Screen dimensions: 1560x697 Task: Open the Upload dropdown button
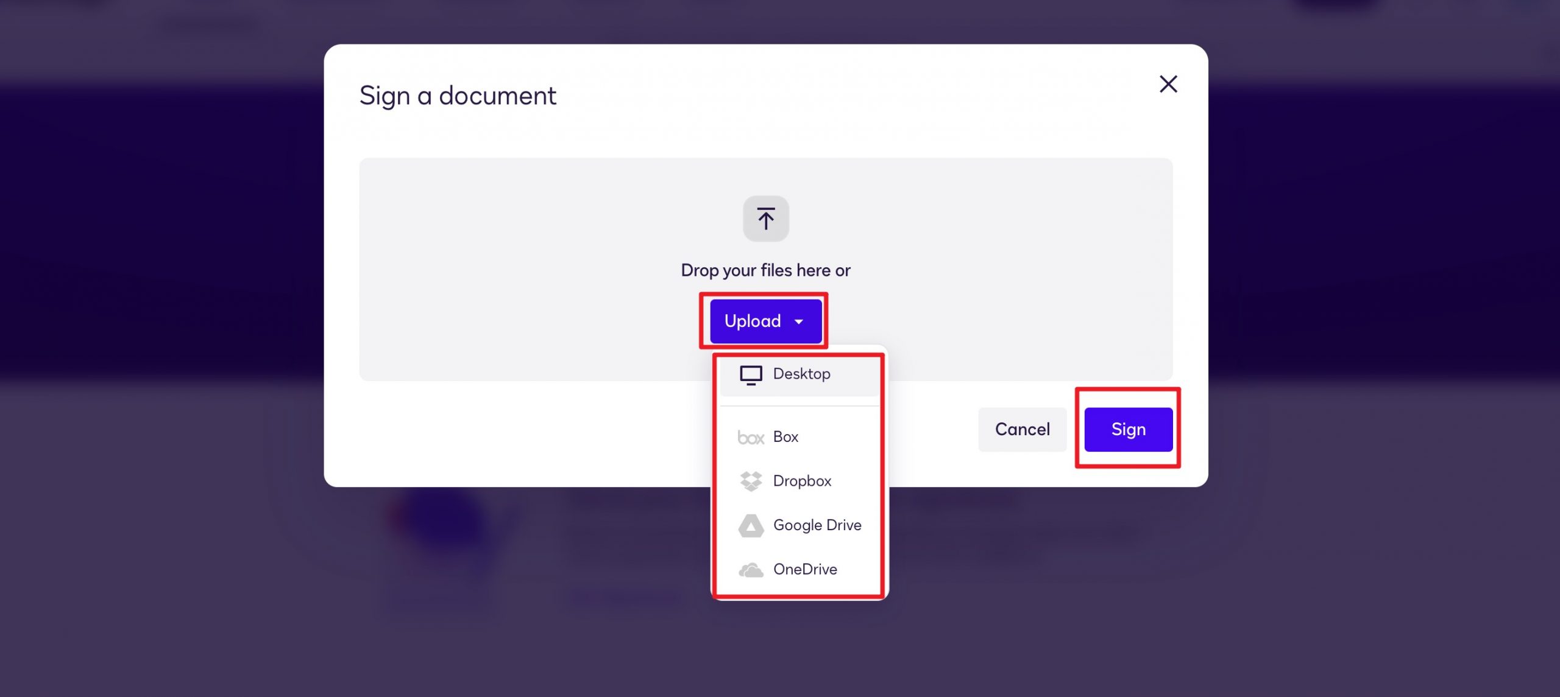coord(765,321)
